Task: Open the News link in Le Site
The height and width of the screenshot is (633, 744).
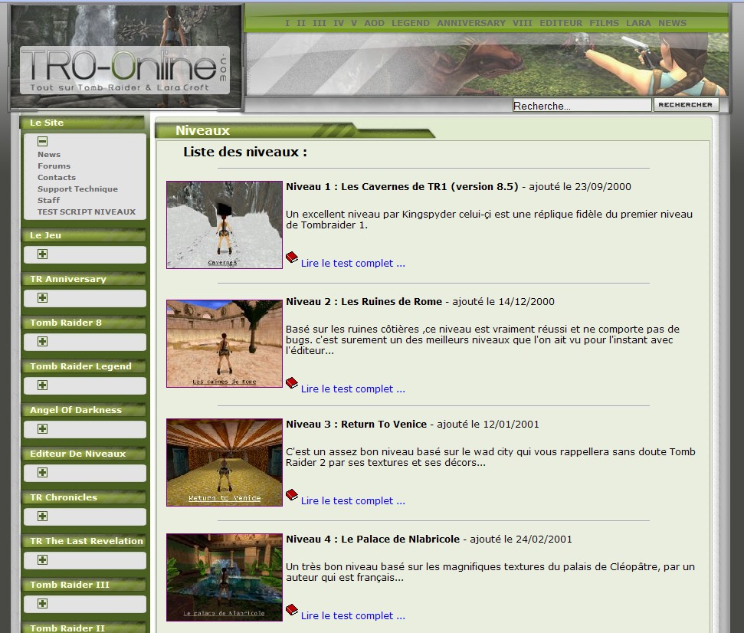Action: (x=49, y=154)
